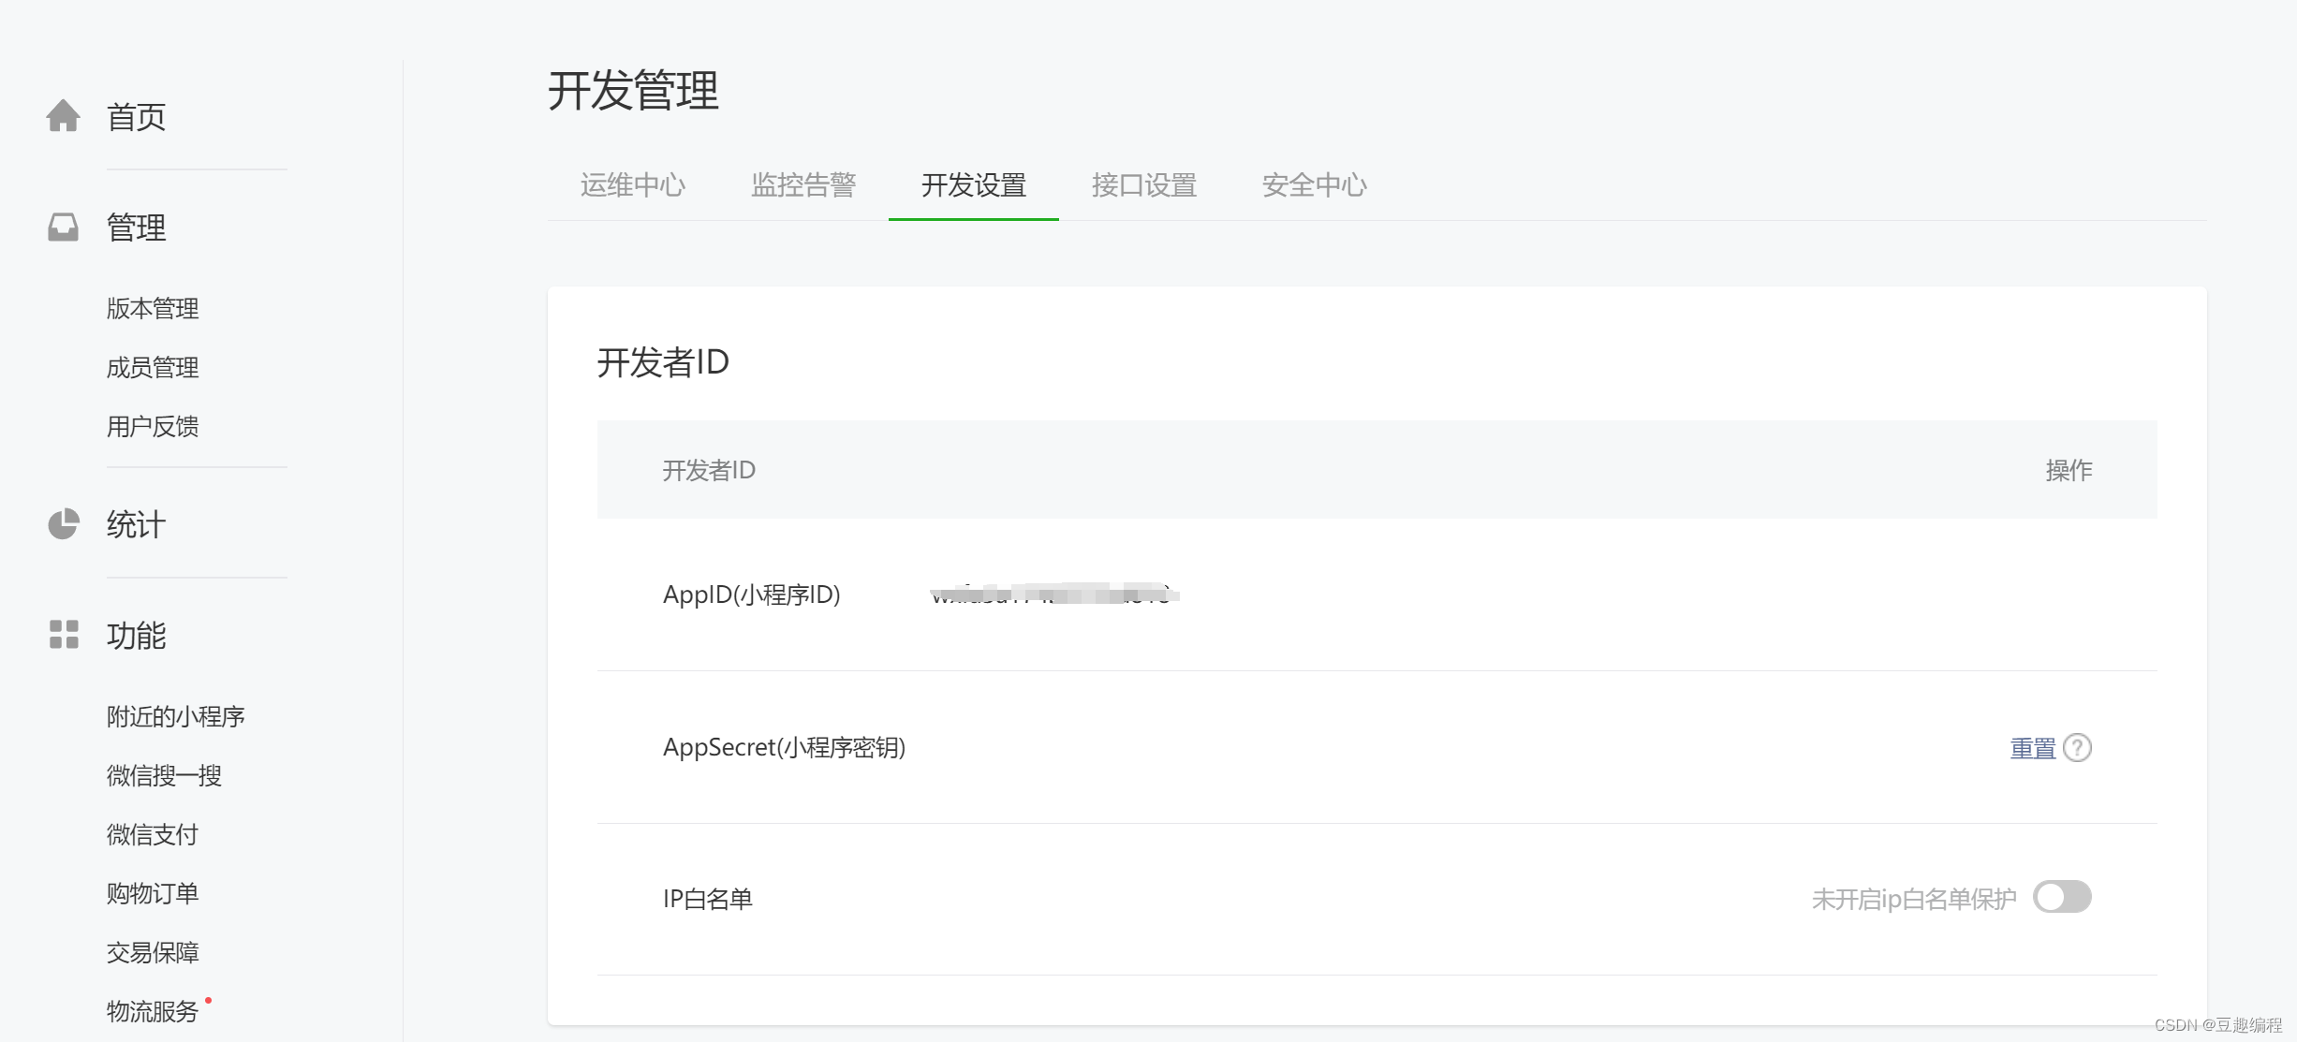This screenshot has width=2297, height=1042.
Task: Open 物流服务 with red dot
Action: (153, 1011)
